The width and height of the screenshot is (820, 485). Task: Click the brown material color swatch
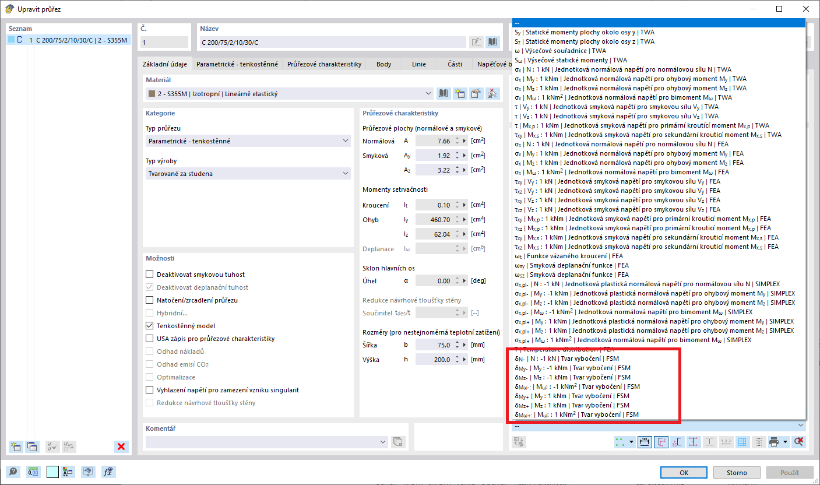[152, 93]
